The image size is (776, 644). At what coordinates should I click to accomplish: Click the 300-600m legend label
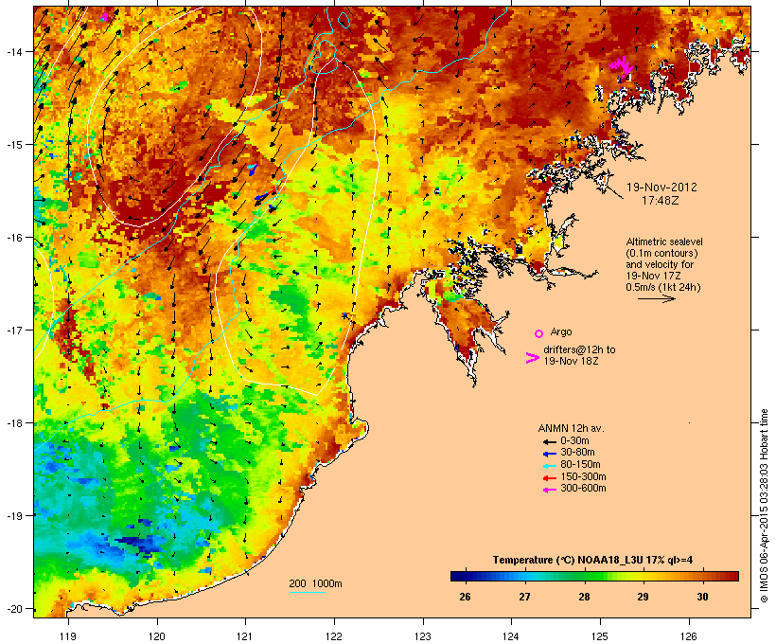[x=583, y=489]
